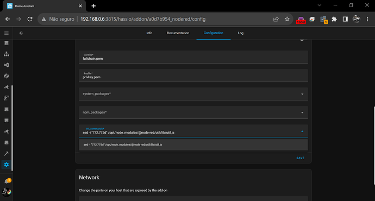375x201 pixels.
Task: Switch to the Info tab
Action: (x=149, y=33)
